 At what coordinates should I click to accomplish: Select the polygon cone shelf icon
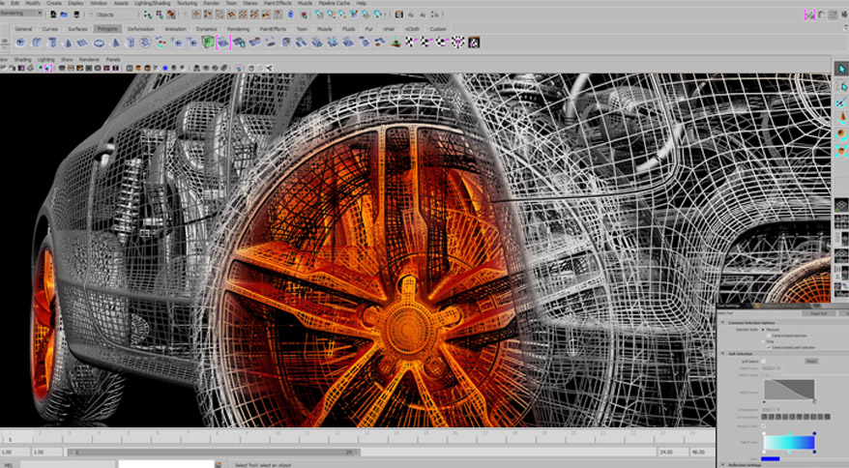pyautogui.click(x=68, y=43)
